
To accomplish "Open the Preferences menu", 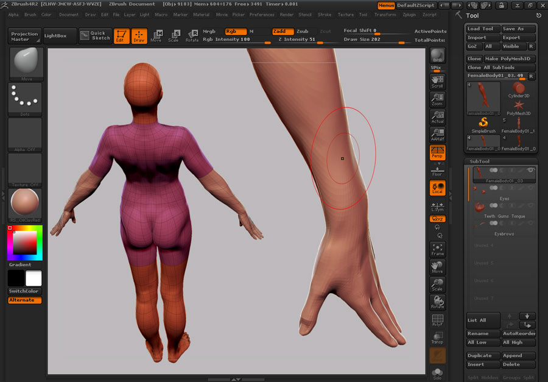I will point(262,15).
